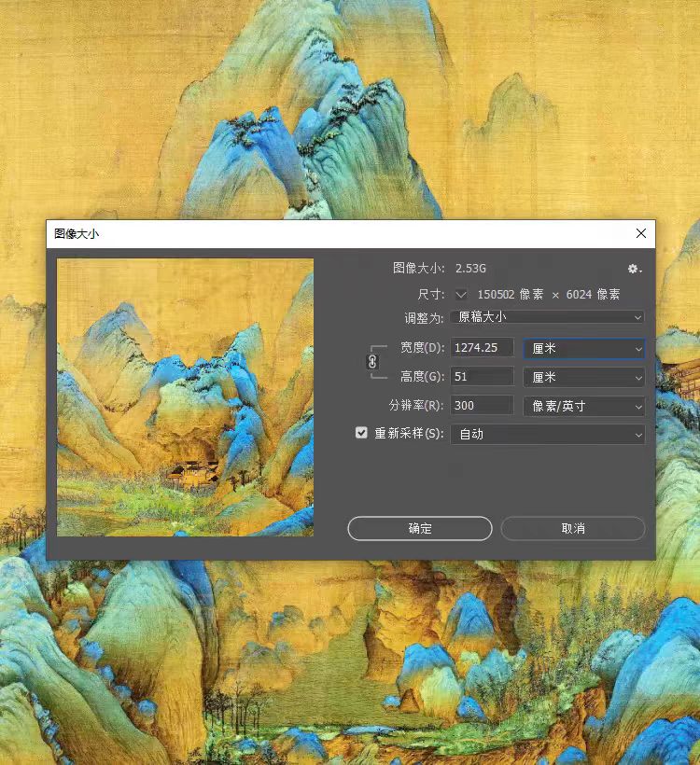Click the 高度 field showing 51

[483, 377]
